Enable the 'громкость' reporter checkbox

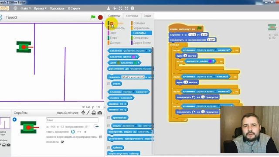(x=109, y=118)
